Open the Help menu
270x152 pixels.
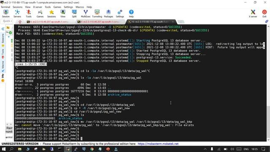coord(89,7)
